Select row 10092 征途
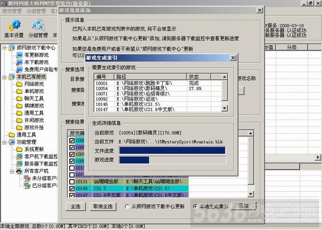Viewport: 322px width, 230px height. pyautogui.click(x=157, y=99)
